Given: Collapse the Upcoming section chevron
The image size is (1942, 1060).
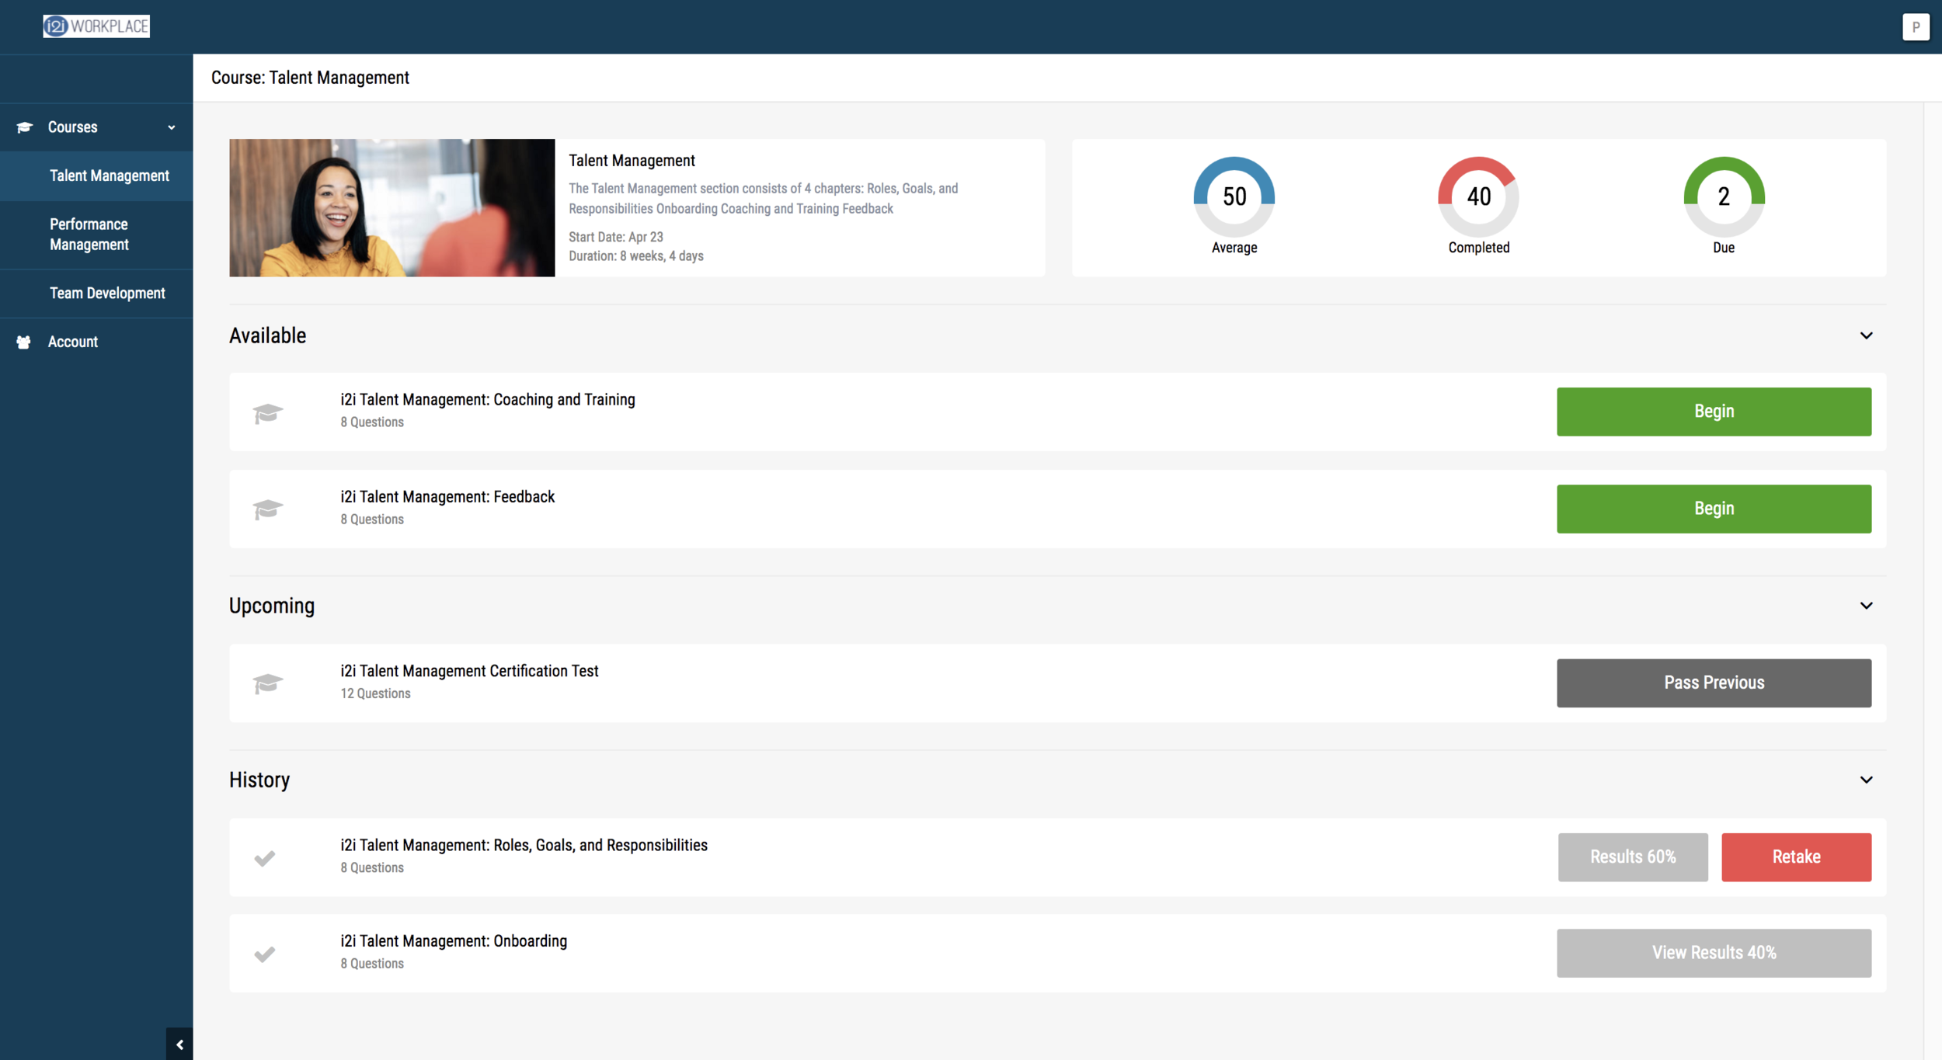Looking at the screenshot, I should pyautogui.click(x=1866, y=606).
